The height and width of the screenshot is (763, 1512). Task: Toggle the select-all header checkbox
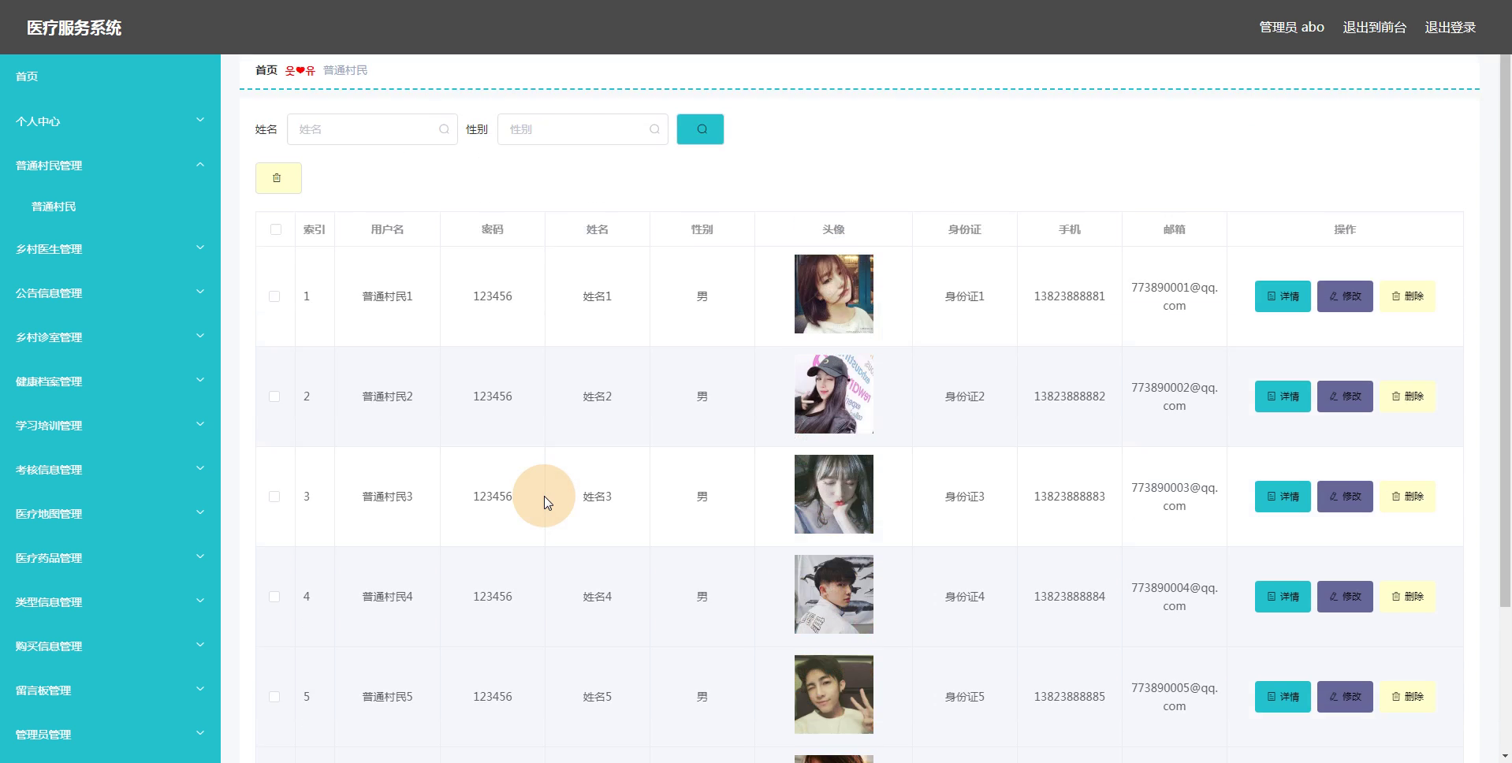pos(275,229)
